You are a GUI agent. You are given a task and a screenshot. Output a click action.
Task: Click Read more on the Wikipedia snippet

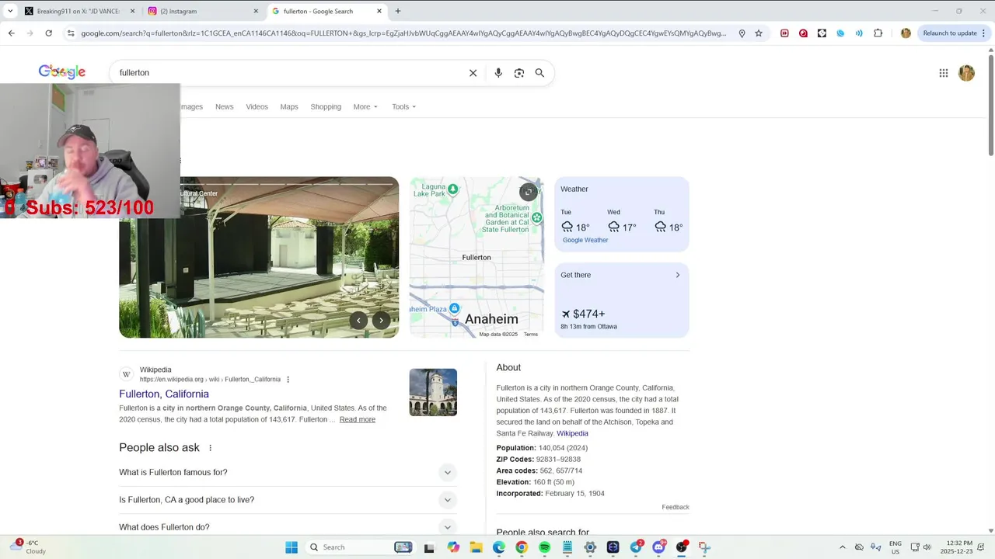(357, 419)
